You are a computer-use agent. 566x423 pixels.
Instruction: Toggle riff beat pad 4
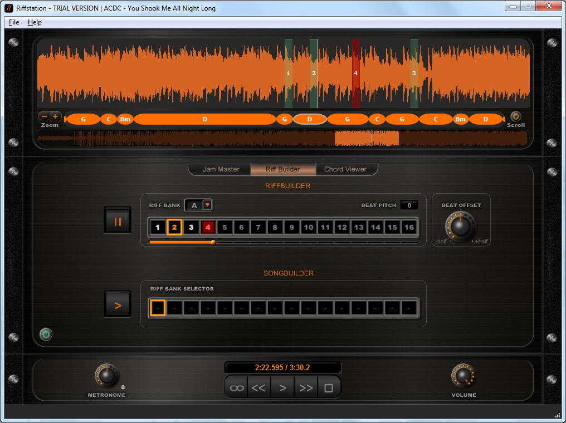tap(208, 227)
